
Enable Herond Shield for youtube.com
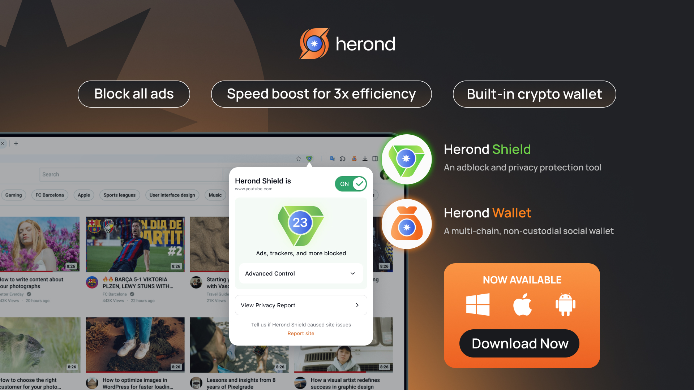coord(351,183)
